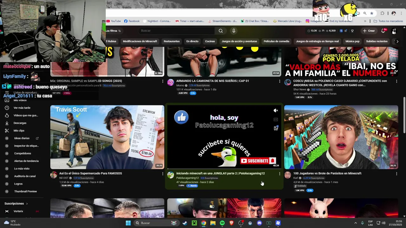Click the Nil OGT channel avatar
The height and width of the screenshot is (228, 406).
click(54, 175)
